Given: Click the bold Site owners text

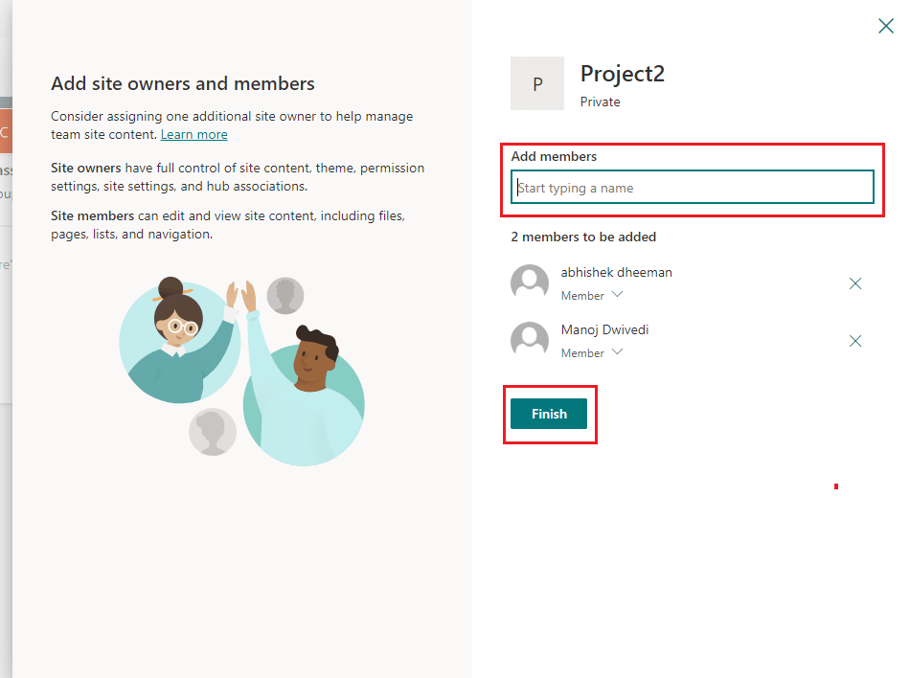Looking at the screenshot, I should pyautogui.click(x=86, y=168).
